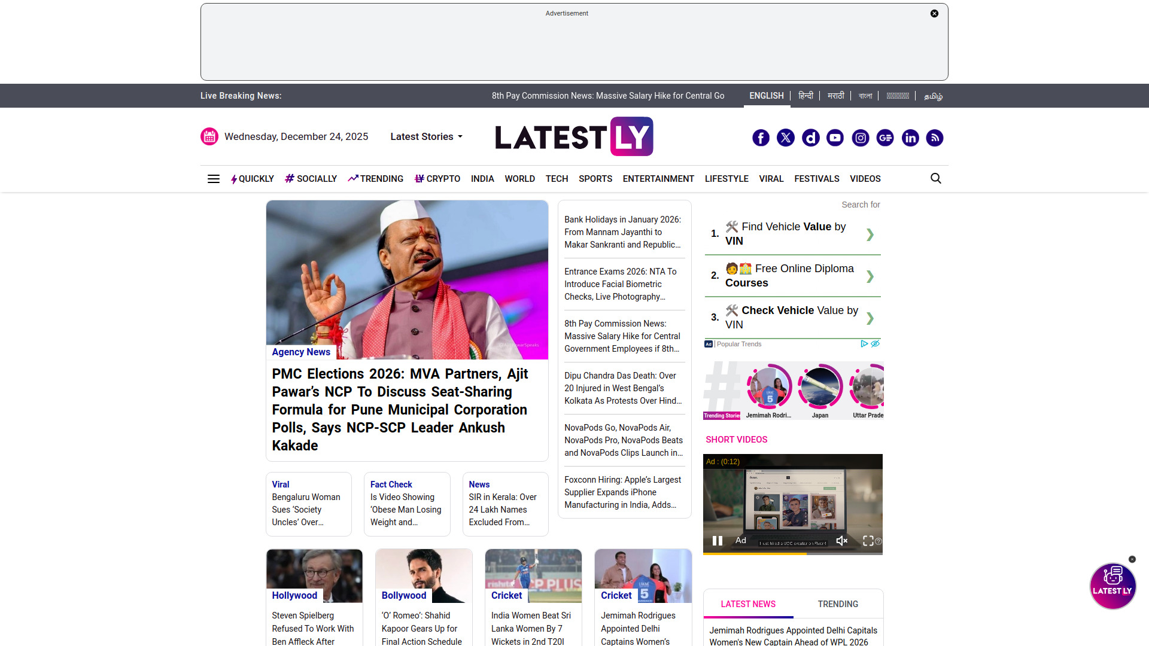Pause the short video ad
Viewport: 1149px width, 646px height.
coord(718,541)
